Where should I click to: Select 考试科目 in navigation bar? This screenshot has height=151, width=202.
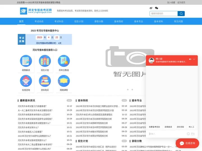(59, 21)
